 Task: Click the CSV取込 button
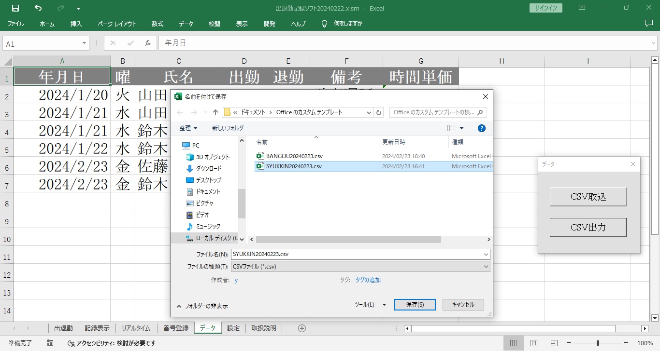pos(588,197)
